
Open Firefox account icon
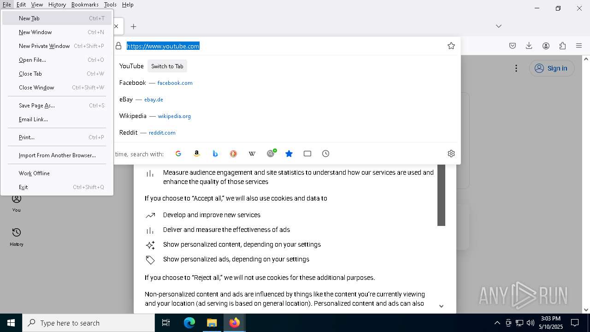click(546, 46)
